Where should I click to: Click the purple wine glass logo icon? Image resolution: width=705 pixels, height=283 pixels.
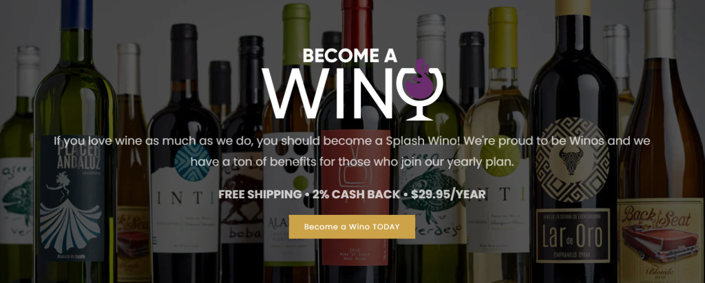421,90
